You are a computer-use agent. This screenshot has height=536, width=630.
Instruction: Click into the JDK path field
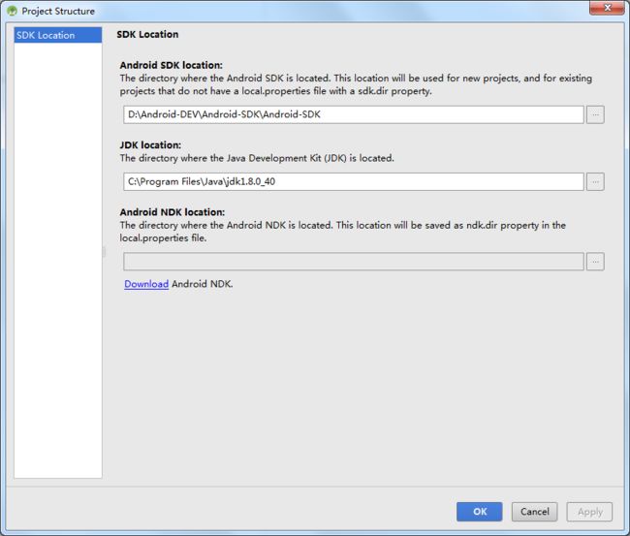click(x=354, y=182)
